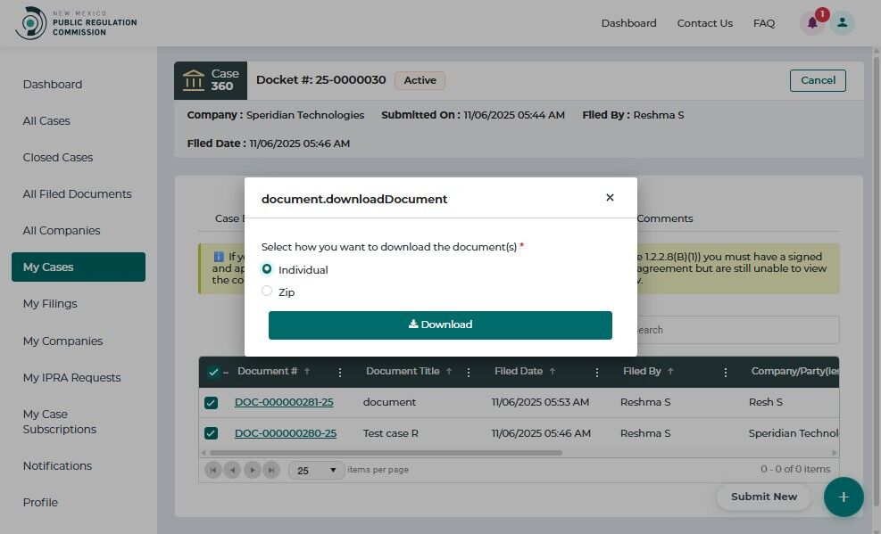Switch to the Comments tab
This screenshot has height=534, width=881.
[665, 218]
